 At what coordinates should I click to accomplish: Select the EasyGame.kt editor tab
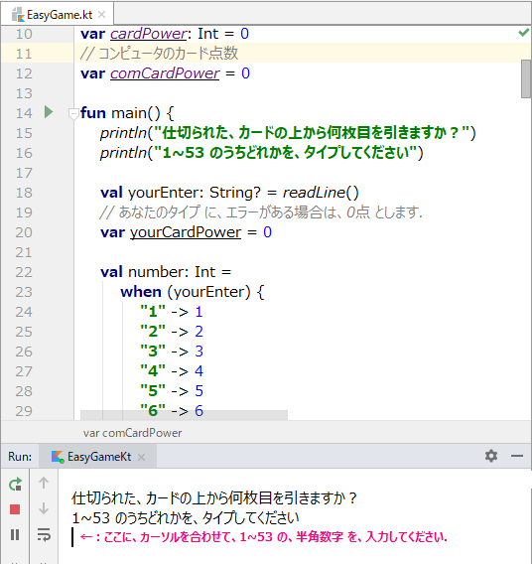(53, 15)
